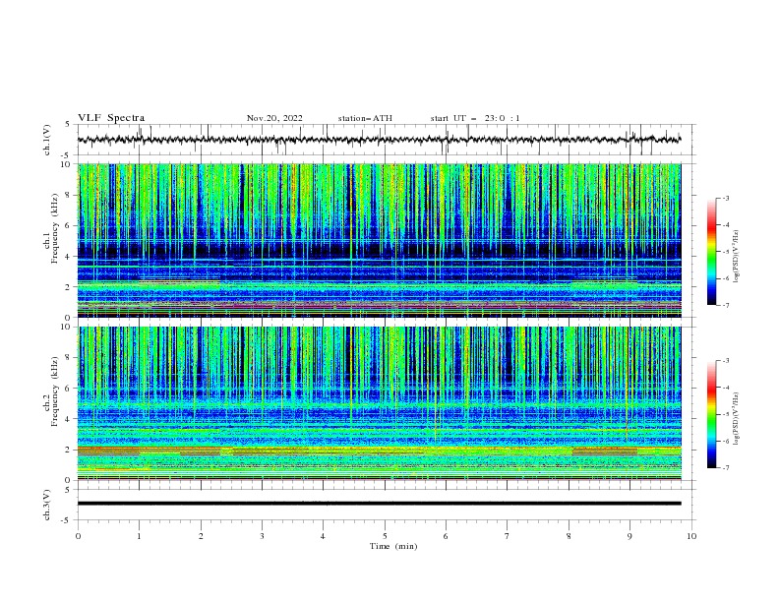The image size is (779, 602).
Task: Click the "ch.1(V)" axis label
Action: 47,140
